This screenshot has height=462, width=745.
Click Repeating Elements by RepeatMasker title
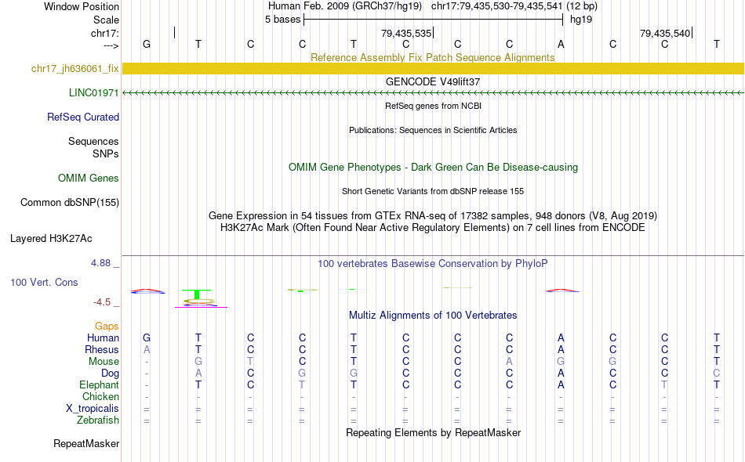coord(434,432)
